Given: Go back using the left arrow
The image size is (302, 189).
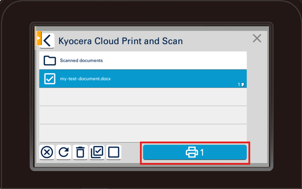Looking at the screenshot, I should pos(48,41).
